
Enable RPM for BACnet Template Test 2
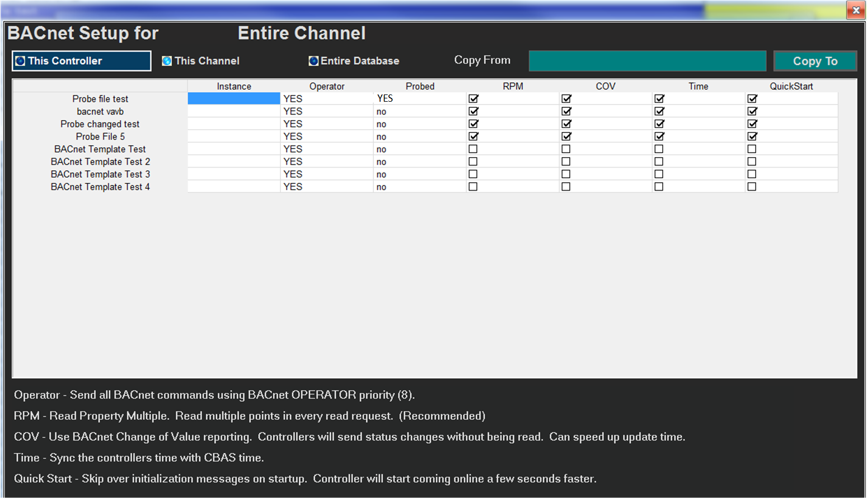point(473,162)
